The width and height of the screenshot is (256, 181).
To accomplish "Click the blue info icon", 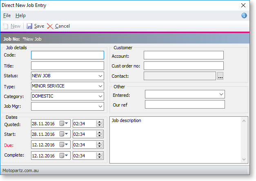I will (x=244, y=15).
